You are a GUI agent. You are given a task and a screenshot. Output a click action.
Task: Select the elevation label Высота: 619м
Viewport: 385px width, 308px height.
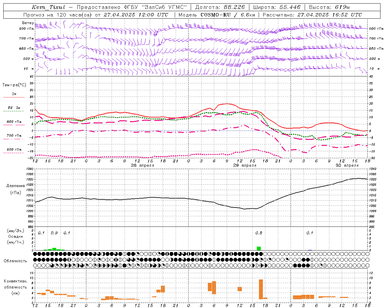(329, 7)
